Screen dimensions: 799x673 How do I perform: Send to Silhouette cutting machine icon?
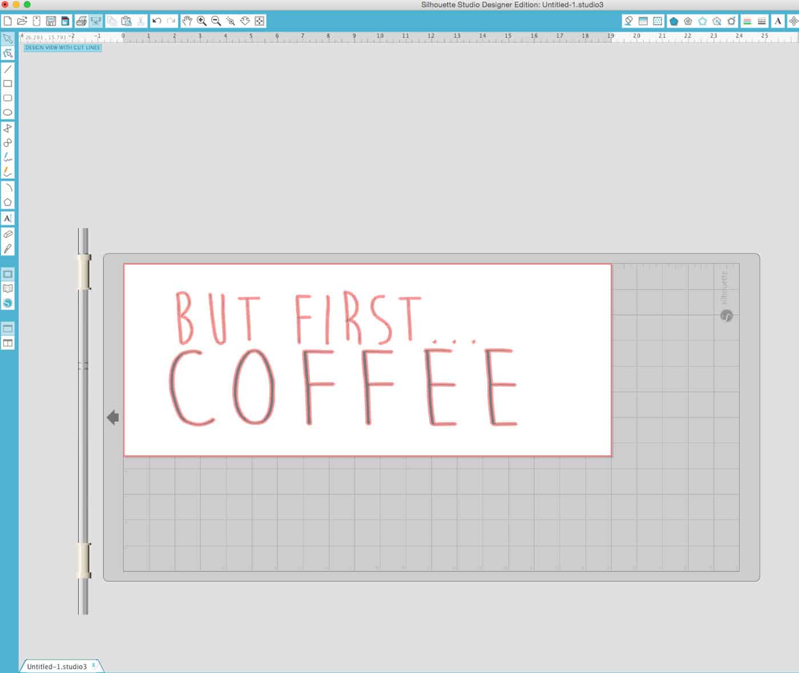point(95,21)
